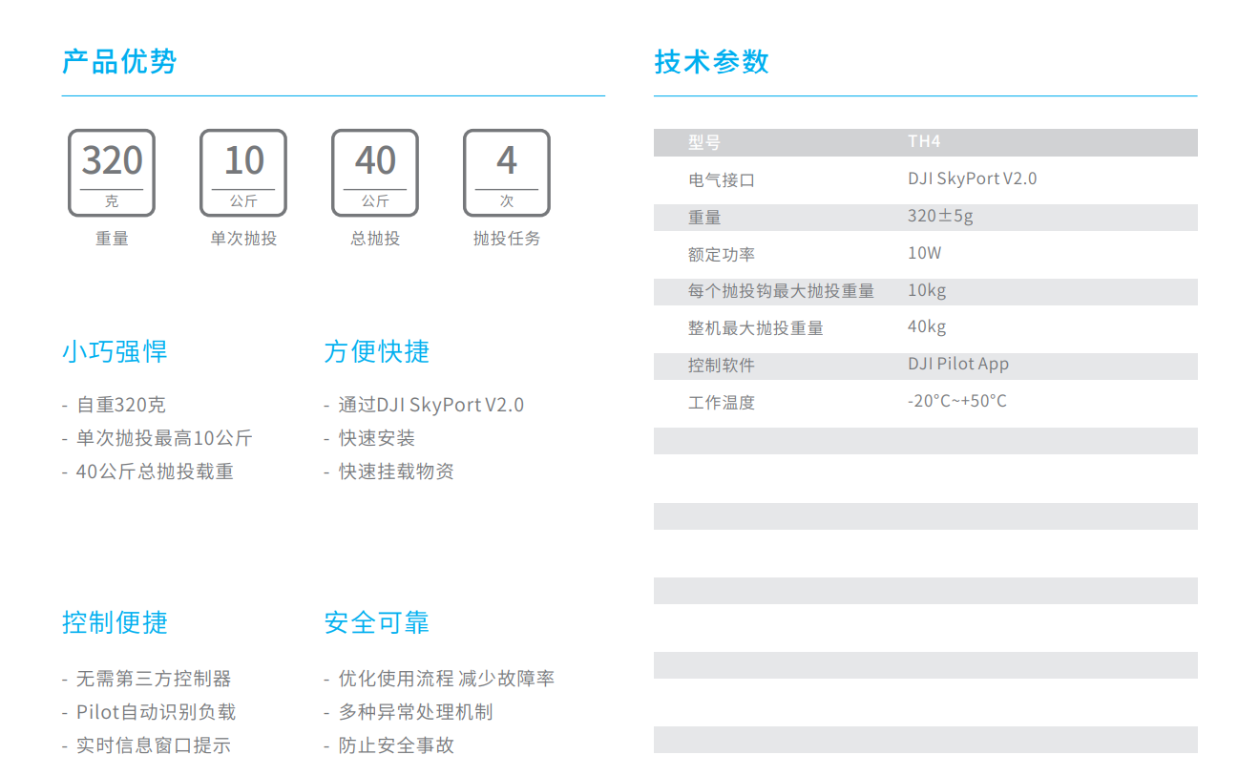1238x776 pixels.
Task: Switch to the 技术参数 section heading
Action: tap(712, 61)
